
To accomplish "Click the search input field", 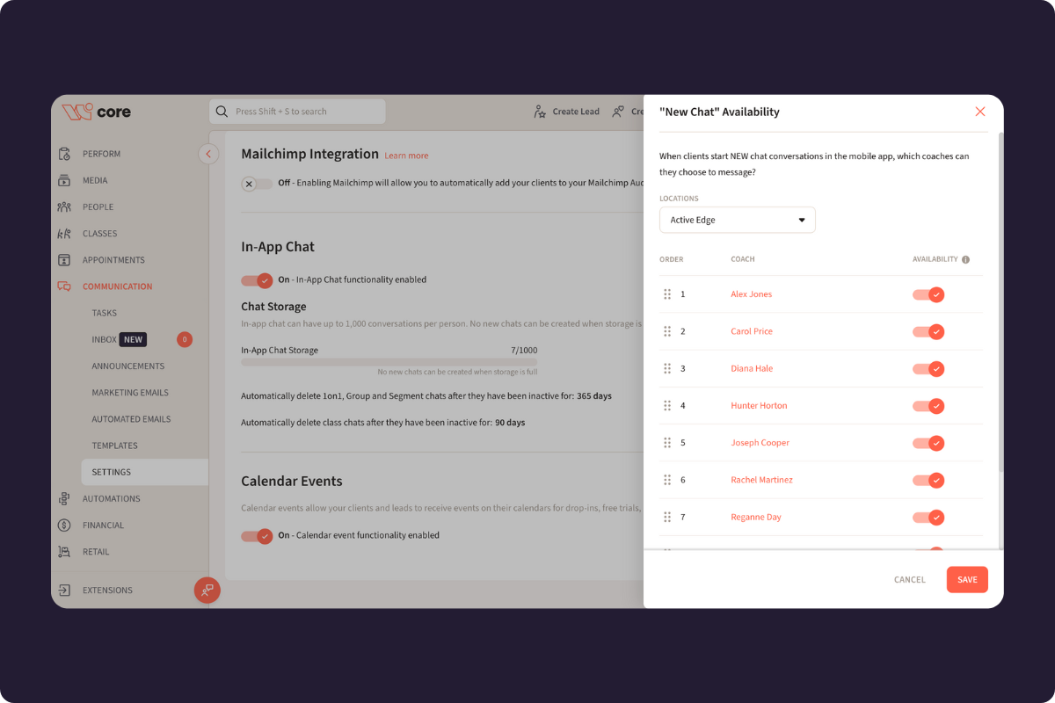I will (297, 112).
